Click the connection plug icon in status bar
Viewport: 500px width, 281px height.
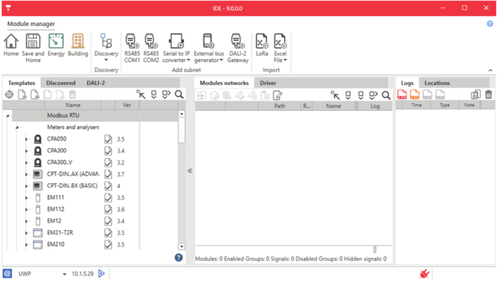tap(424, 274)
